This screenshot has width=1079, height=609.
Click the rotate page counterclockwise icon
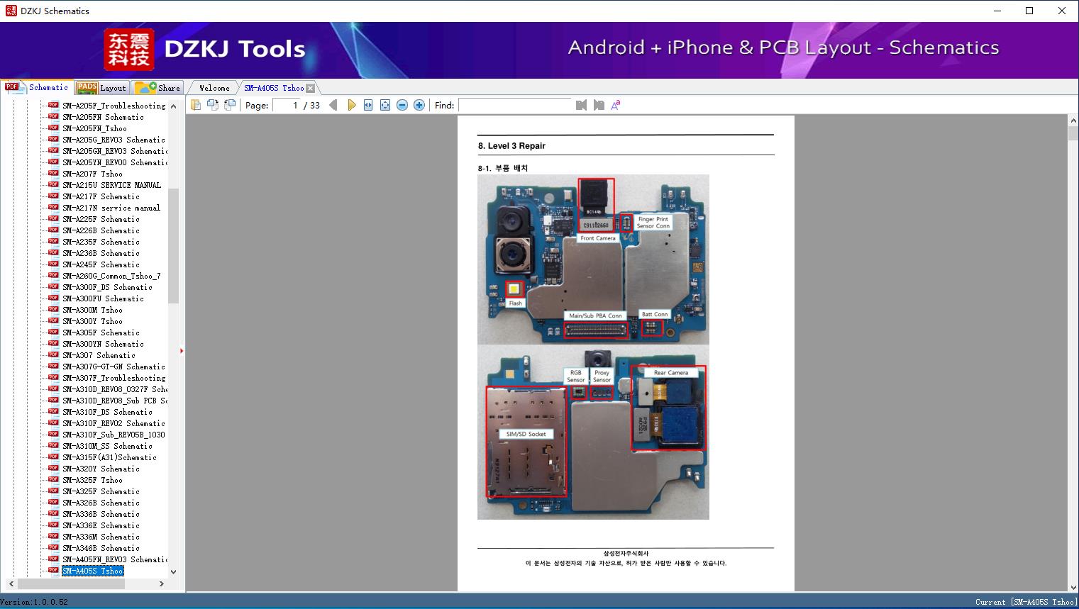point(229,105)
